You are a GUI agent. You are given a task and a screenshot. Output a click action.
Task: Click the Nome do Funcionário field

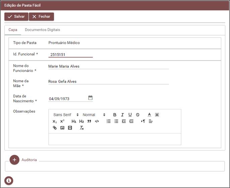coord(109,66)
